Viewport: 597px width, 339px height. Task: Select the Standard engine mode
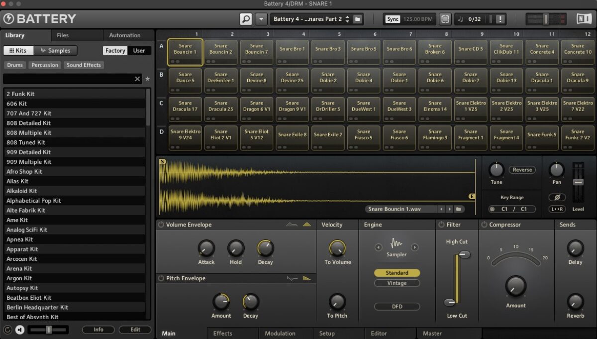pyautogui.click(x=397, y=273)
